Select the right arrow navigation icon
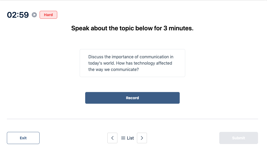 click(x=142, y=138)
